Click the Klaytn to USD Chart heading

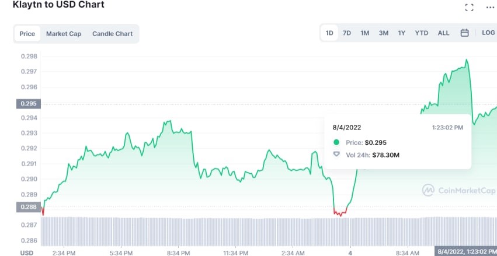point(58,5)
